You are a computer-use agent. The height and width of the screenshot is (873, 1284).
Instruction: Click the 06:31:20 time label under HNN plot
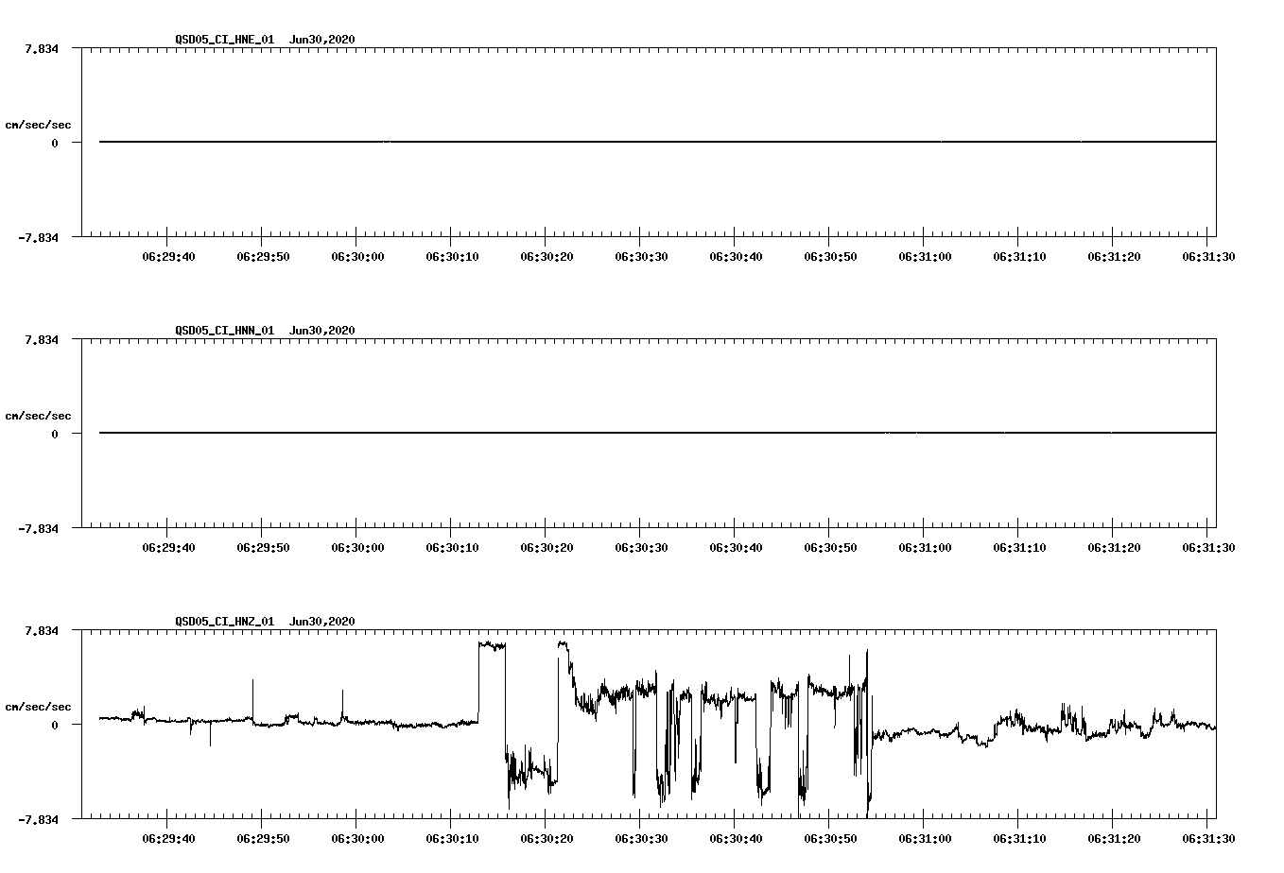pos(1114,547)
